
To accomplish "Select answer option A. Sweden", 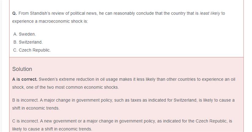I will pos(24,34).
